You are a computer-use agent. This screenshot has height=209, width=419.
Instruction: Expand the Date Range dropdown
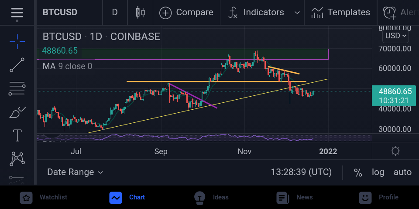point(75,172)
